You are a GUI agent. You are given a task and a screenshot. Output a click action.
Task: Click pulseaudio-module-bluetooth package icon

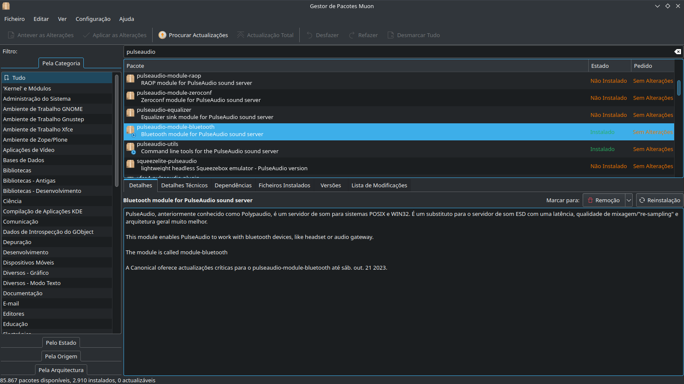pyautogui.click(x=130, y=130)
